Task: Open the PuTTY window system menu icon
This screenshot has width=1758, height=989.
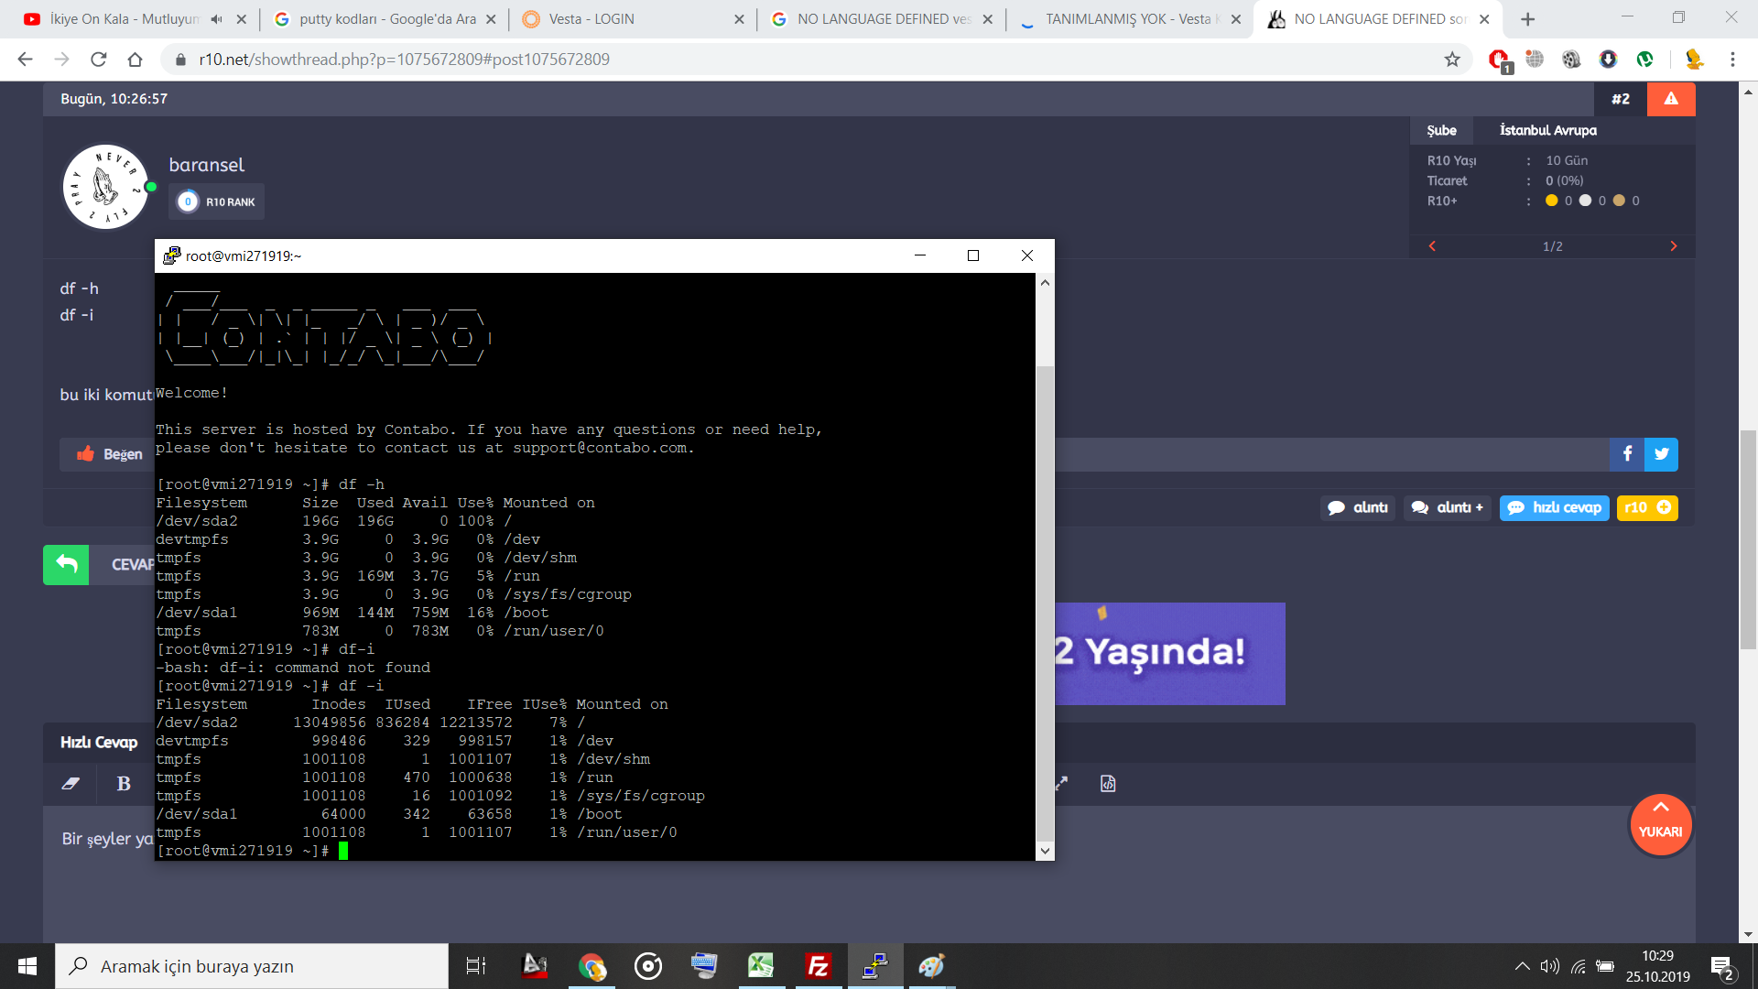Action: (171, 255)
